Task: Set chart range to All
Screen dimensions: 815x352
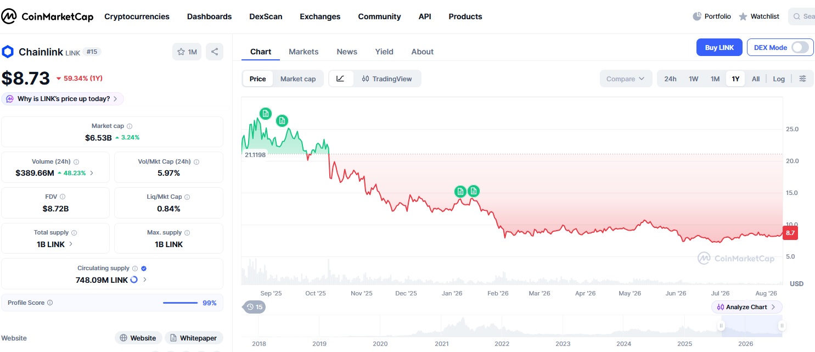Action: coord(756,79)
